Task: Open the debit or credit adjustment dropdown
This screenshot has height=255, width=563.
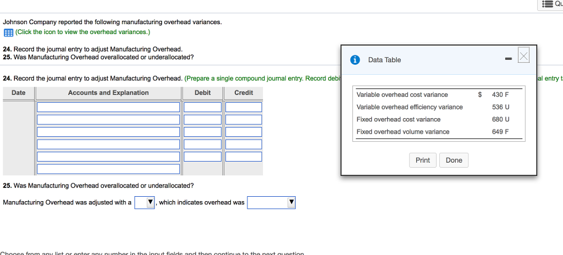Action: 145,203
